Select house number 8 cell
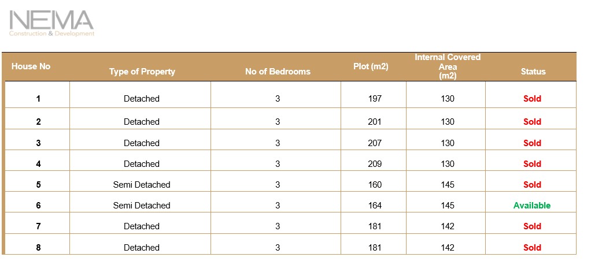The height and width of the screenshot is (261, 591). pyautogui.click(x=38, y=248)
